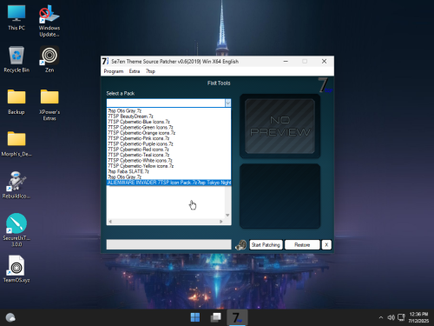Select 7TSP Cybernetic-Purple icons.7z pack
This screenshot has height=326, width=434.
[169, 143]
